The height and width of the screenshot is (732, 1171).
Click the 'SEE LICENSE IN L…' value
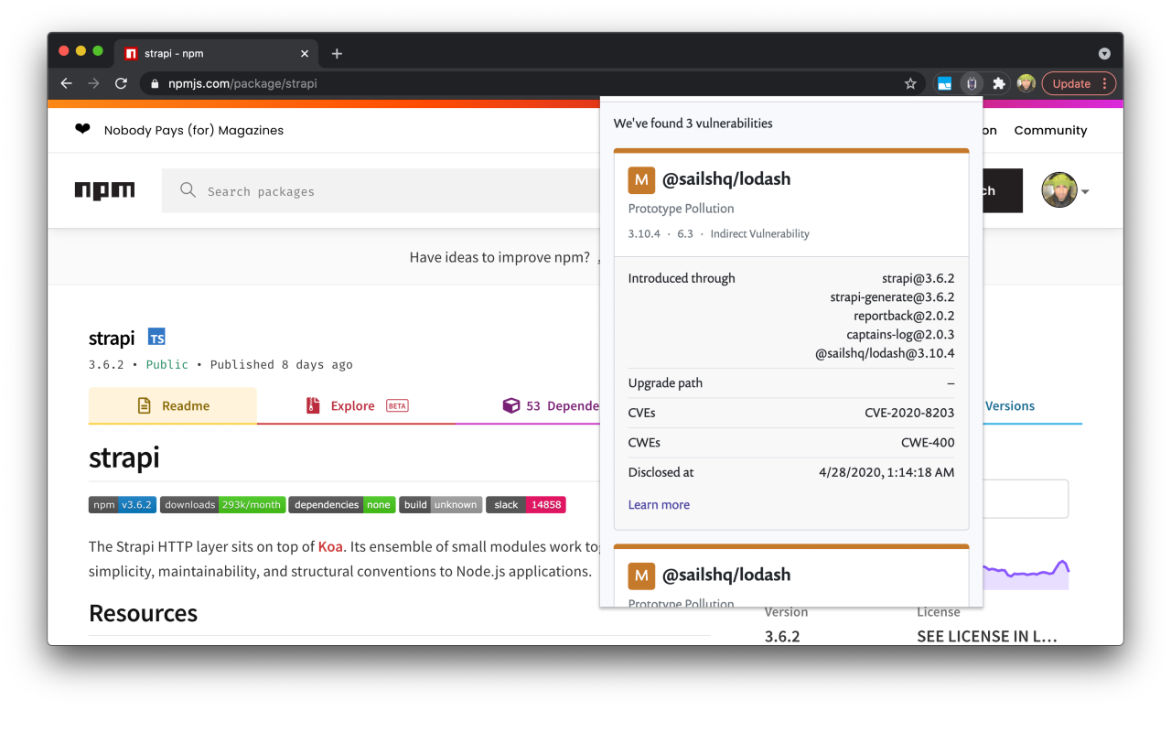(x=987, y=635)
